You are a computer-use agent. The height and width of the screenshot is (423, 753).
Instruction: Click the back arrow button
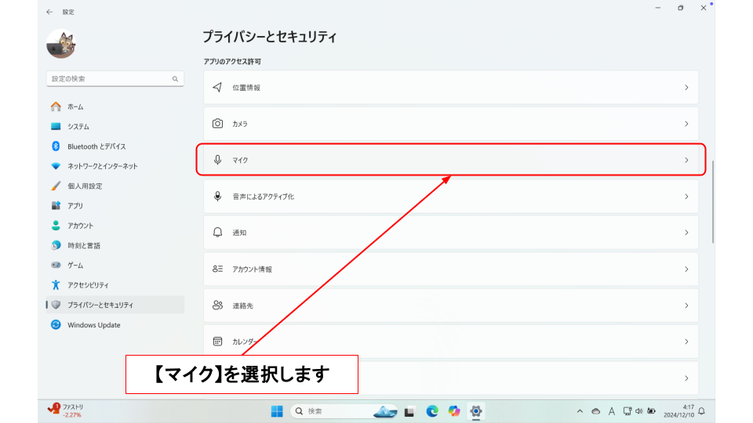pos(50,12)
